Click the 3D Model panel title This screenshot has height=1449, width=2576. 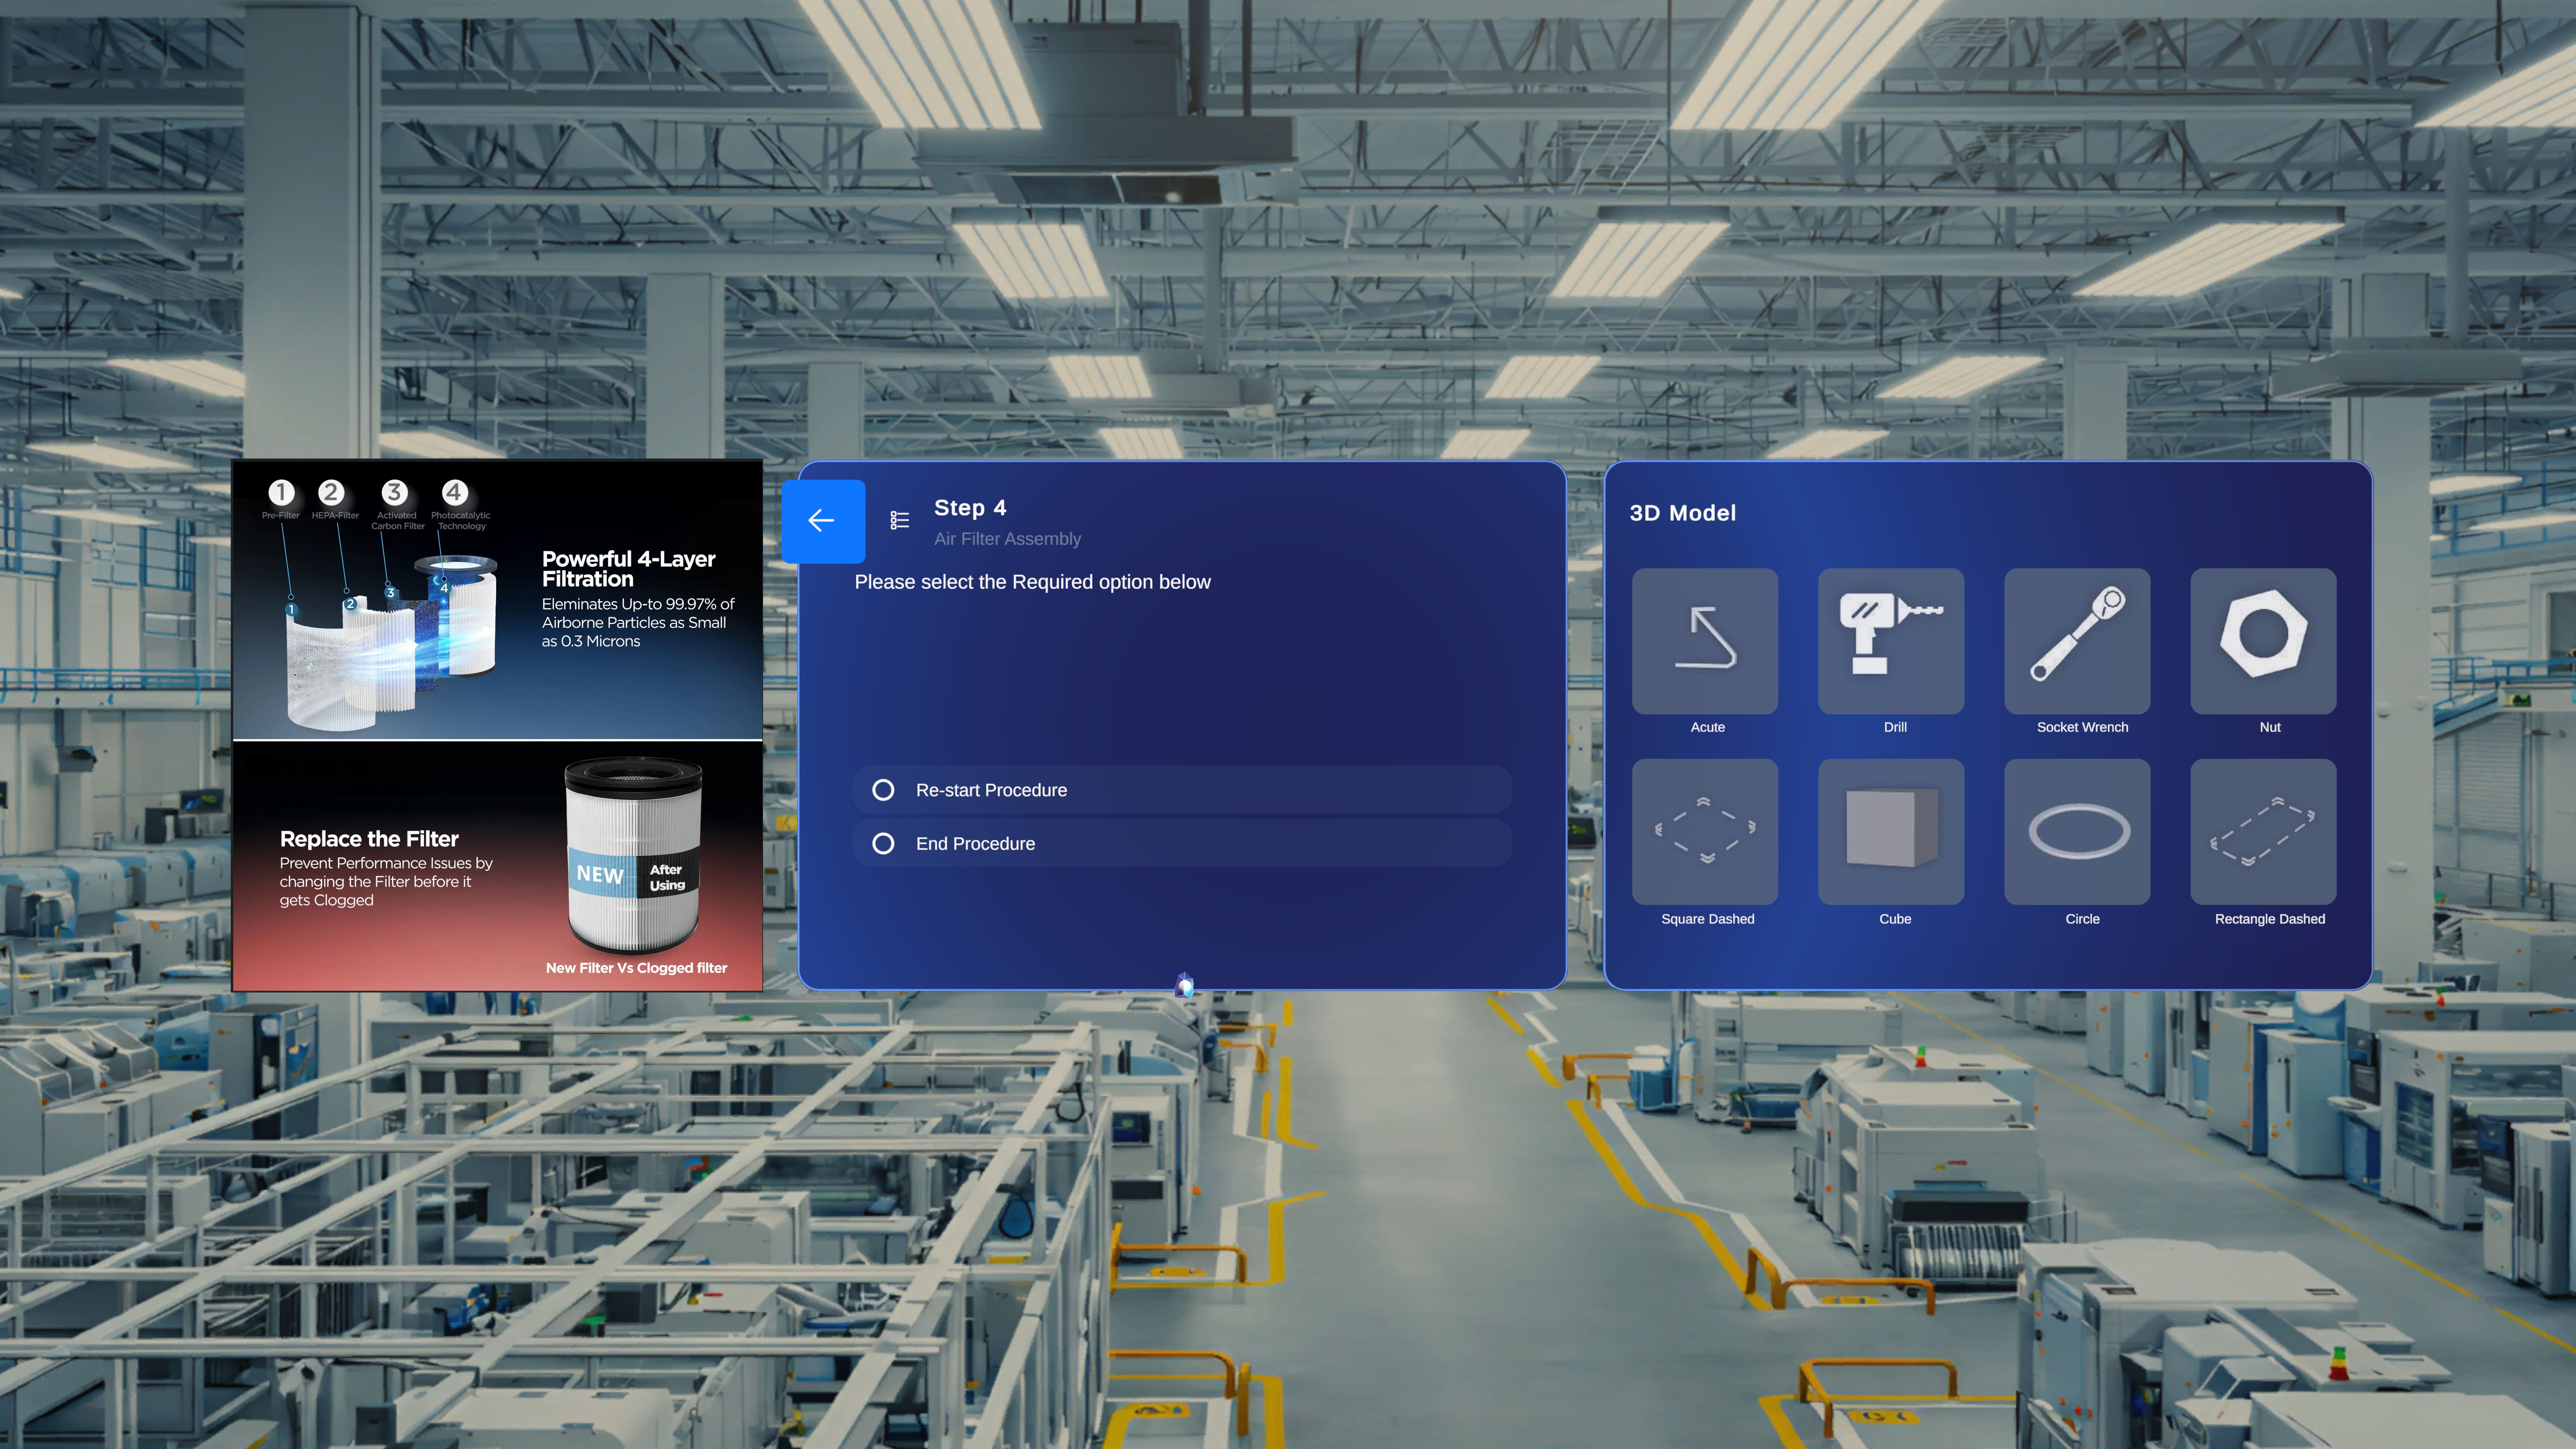(x=1683, y=513)
